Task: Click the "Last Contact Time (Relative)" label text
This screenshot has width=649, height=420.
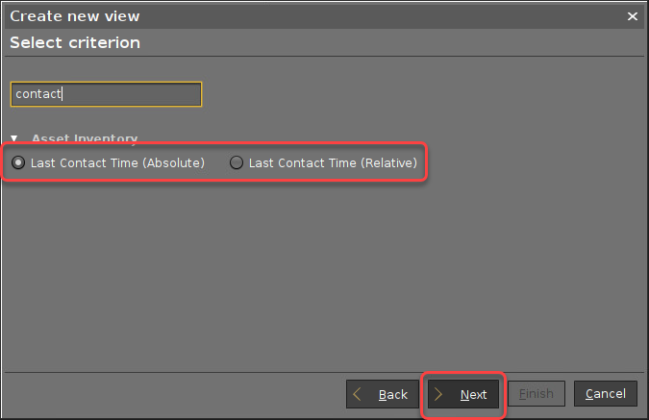Action: 333,163
